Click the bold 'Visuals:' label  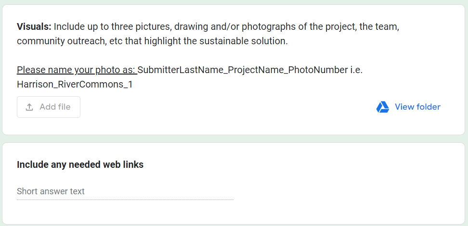coord(34,26)
